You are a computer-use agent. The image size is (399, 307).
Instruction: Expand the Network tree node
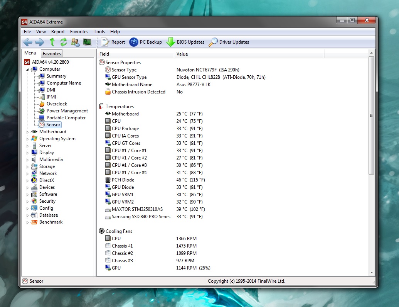tap(27, 174)
